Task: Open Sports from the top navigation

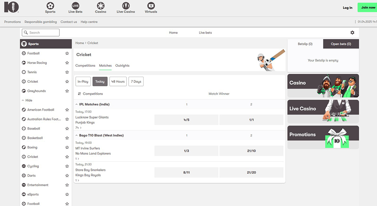Action: click(x=50, y=8)
